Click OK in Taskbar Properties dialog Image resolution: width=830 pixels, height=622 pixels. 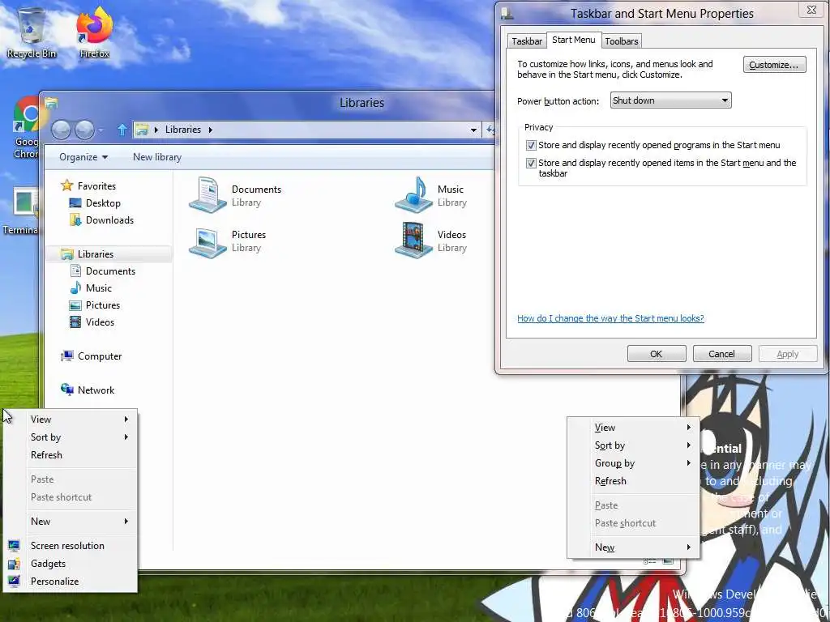pos(657,354)
